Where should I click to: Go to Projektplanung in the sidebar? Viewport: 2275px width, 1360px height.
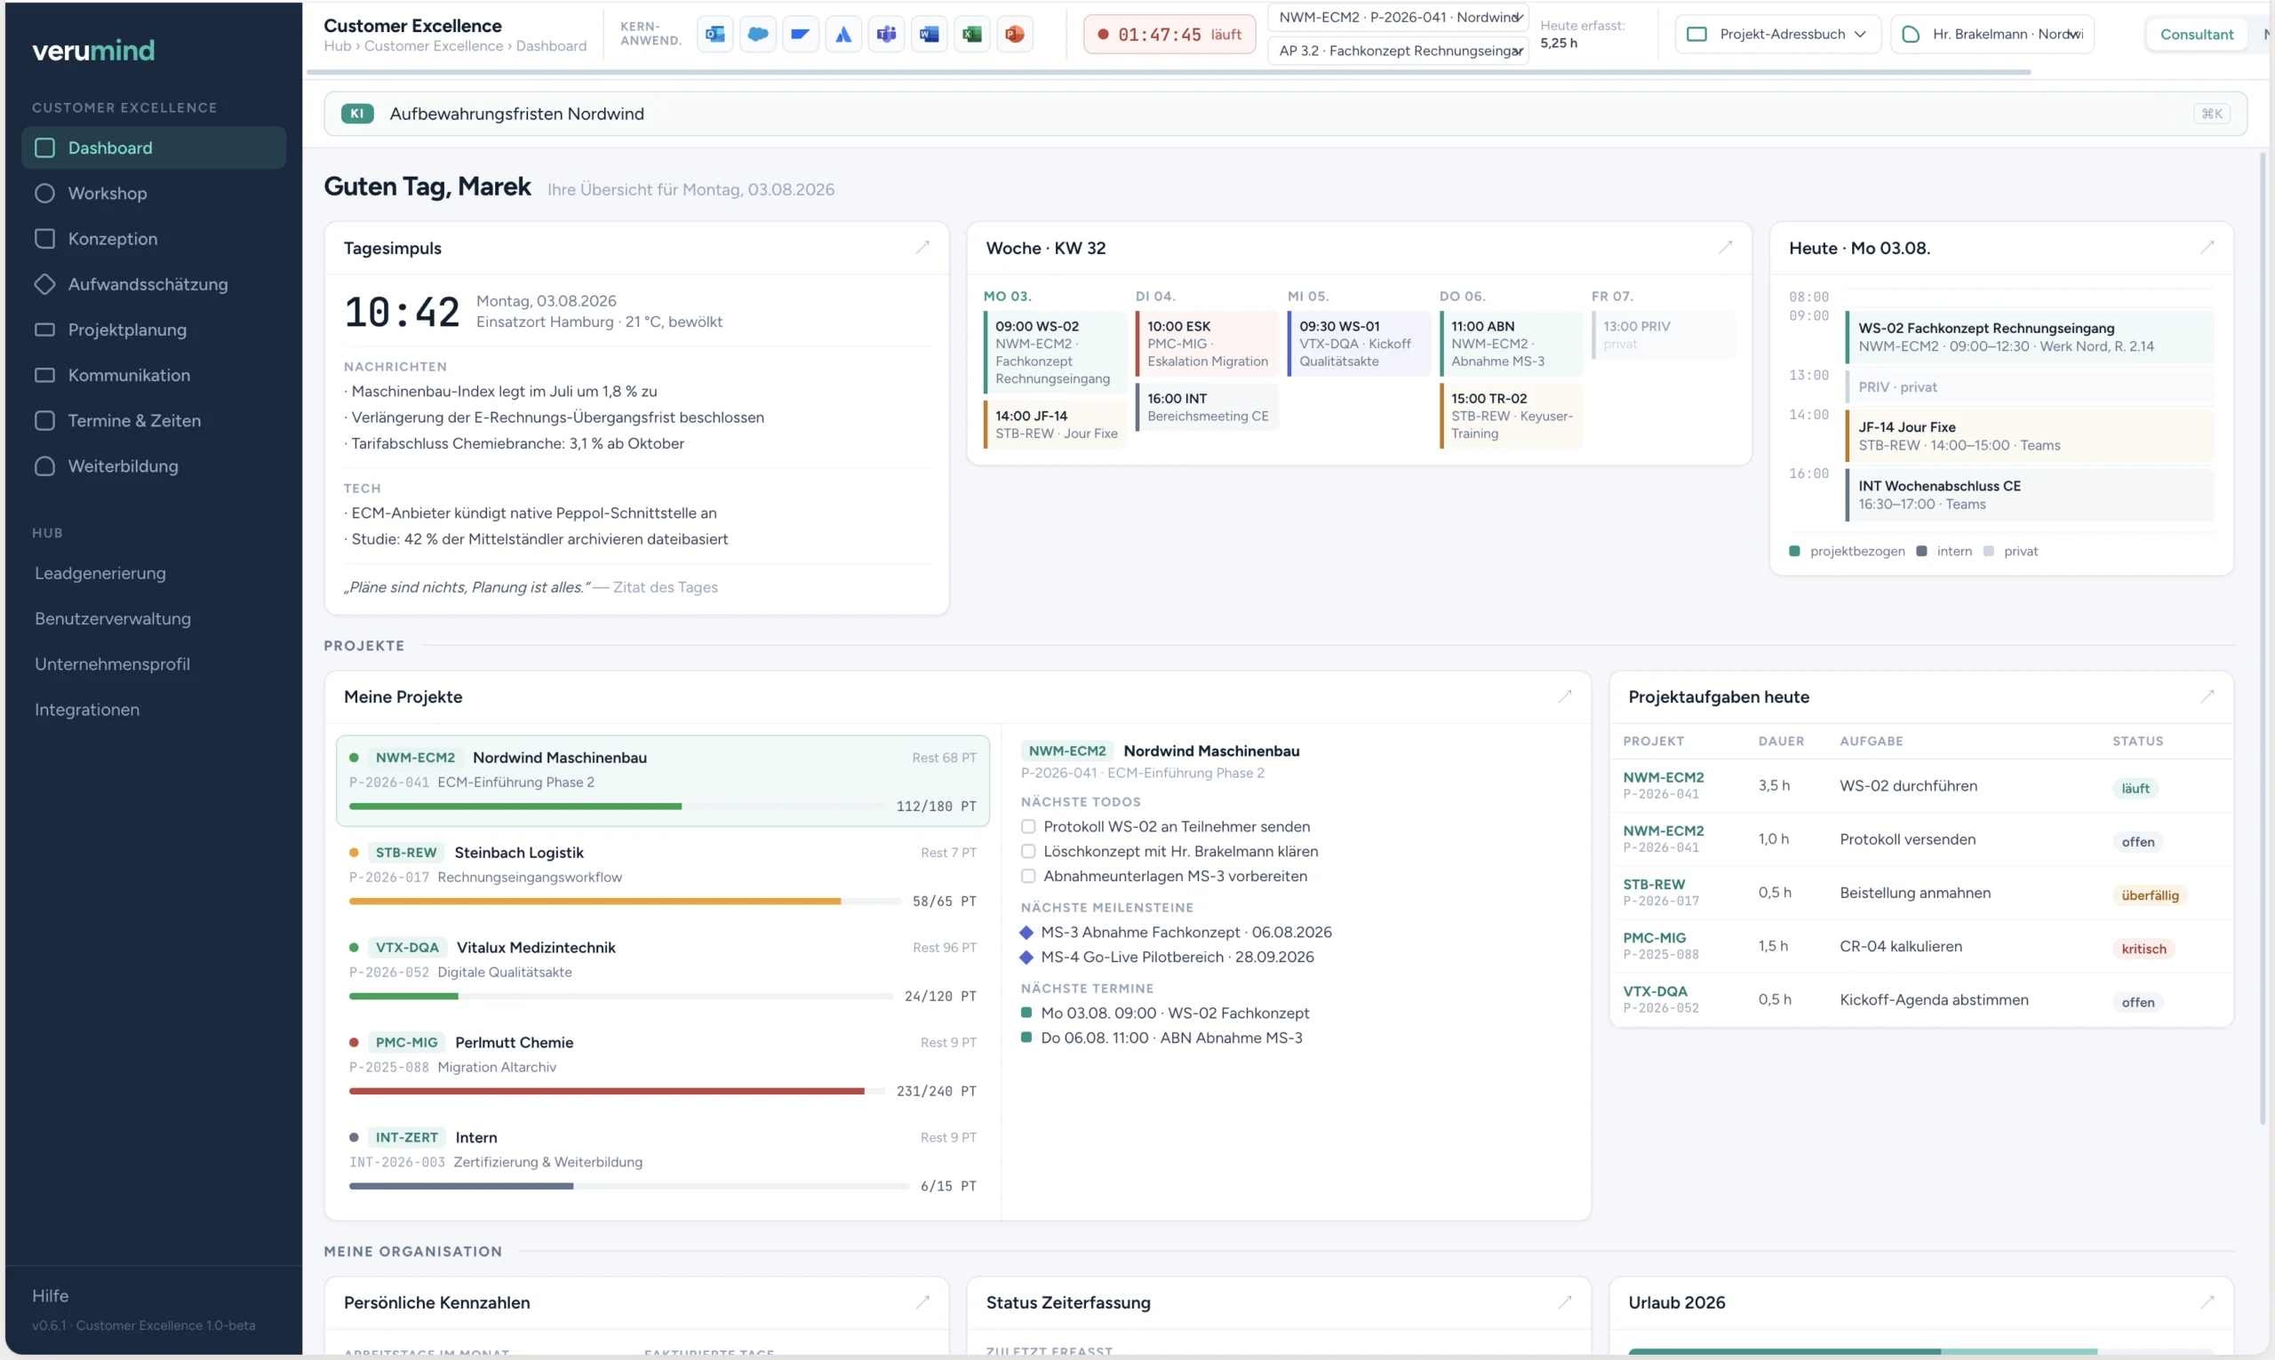click(154, 330)
